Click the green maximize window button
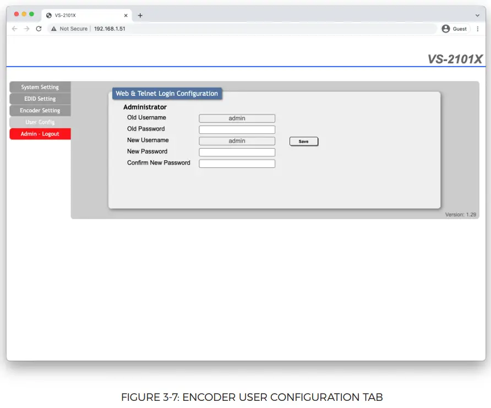 (31, 14)
